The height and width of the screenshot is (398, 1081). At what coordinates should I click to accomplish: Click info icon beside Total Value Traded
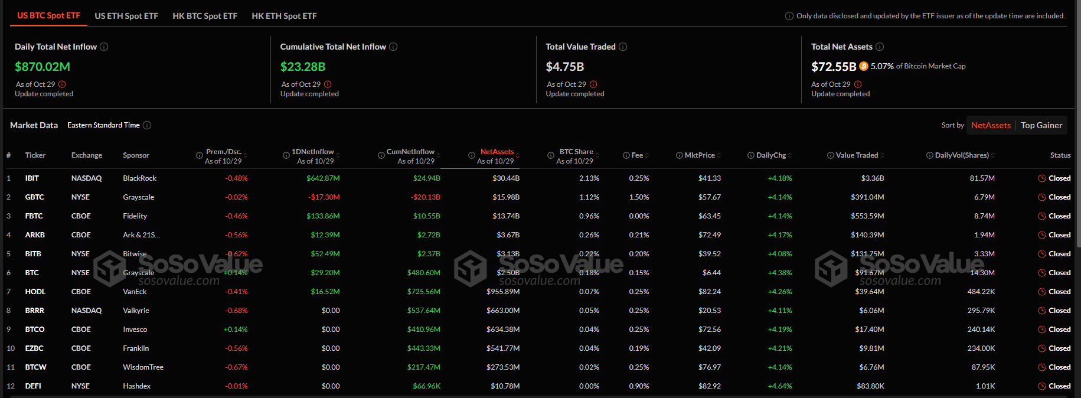pos(623,47)
